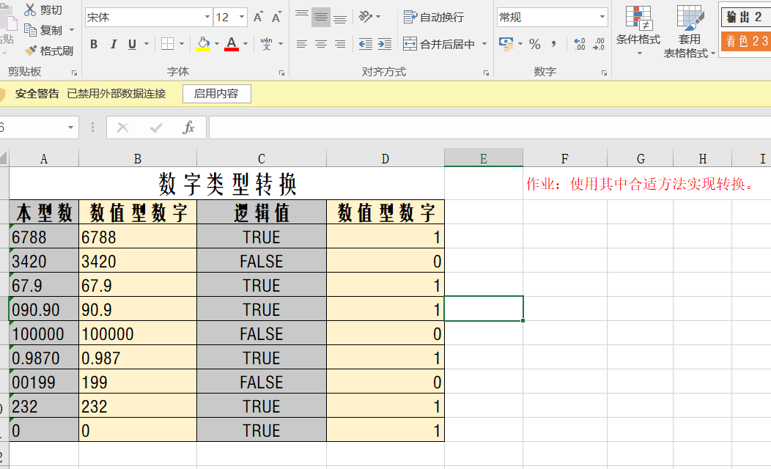Select the orange 着色 cell style
The height and width of the screenshot is (469, 771).
click(x=746, y=41)
